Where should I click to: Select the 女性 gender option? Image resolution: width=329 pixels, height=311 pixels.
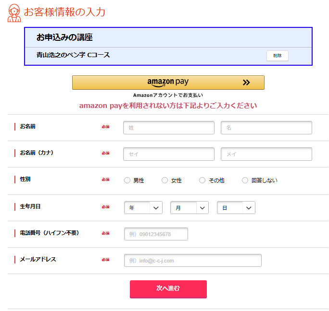click(x=165, y=180)
